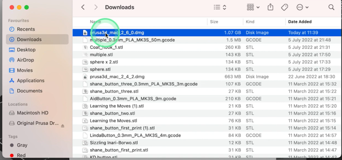Screen dimensions: 342x160
Task: Sort files by Name column header
Action: tap(95, 22)
